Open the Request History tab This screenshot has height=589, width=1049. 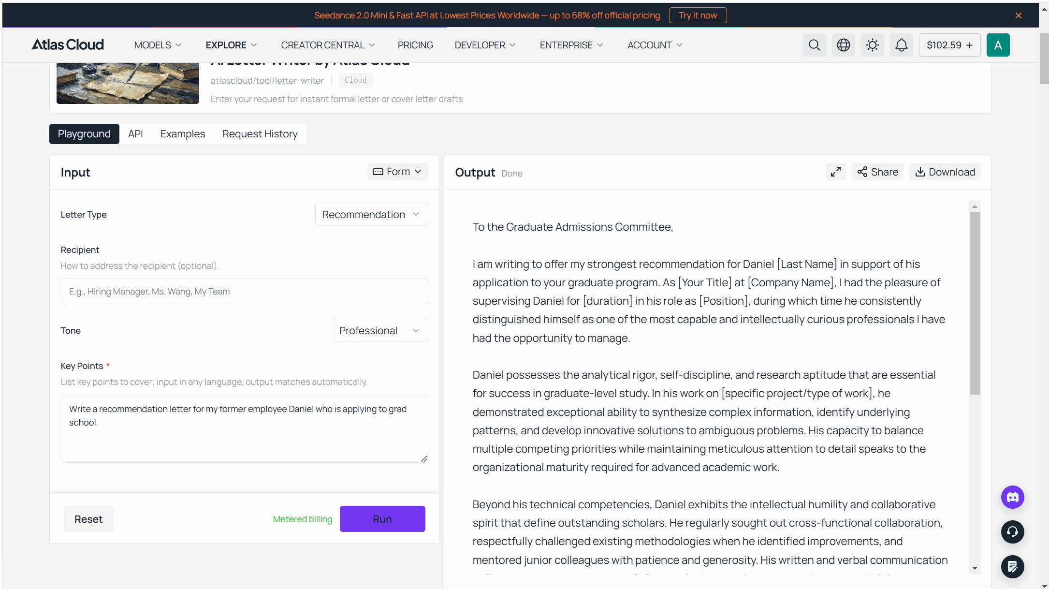click(260, 134)
